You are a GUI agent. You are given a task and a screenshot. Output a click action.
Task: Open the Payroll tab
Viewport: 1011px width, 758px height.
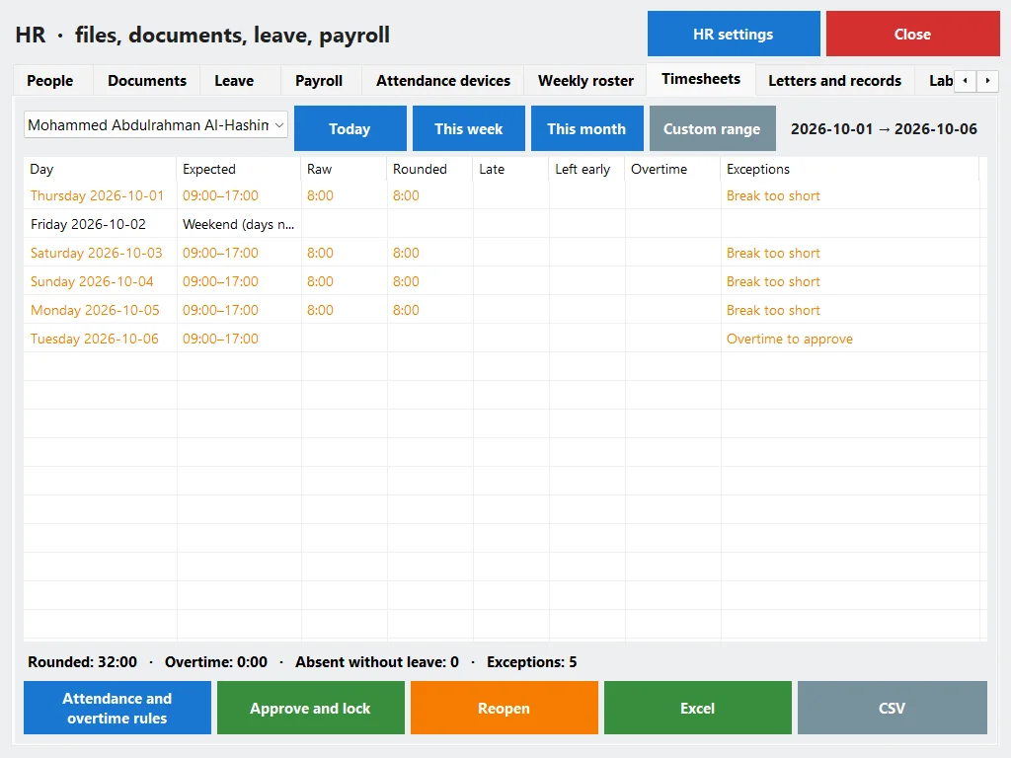tap(319, 81)
